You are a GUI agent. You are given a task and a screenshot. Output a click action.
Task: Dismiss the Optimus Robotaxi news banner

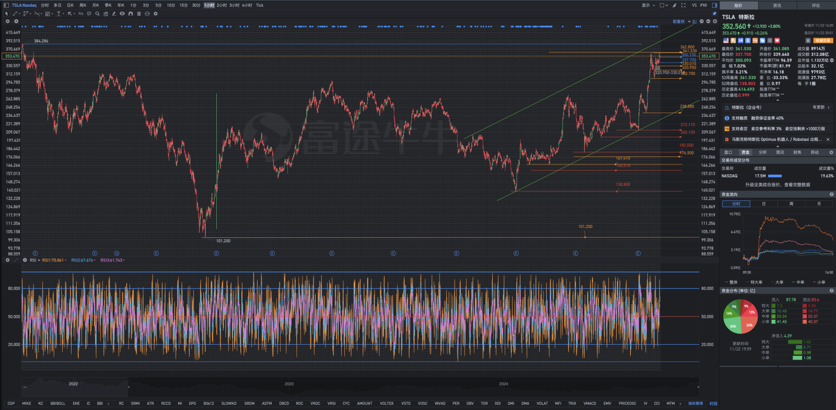click(828, 139)
